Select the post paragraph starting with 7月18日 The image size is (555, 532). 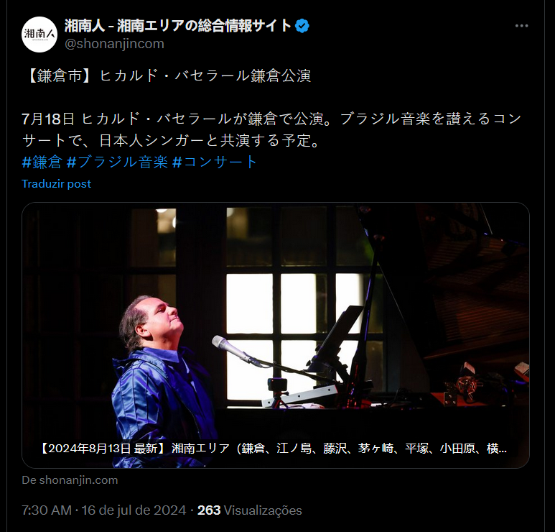point(271,129)
